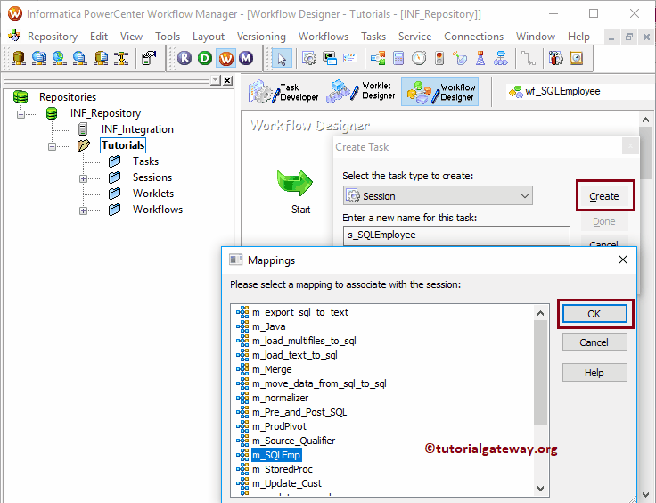
Task: Expand the Workflows folder node
Action: [x=83, y=210]
